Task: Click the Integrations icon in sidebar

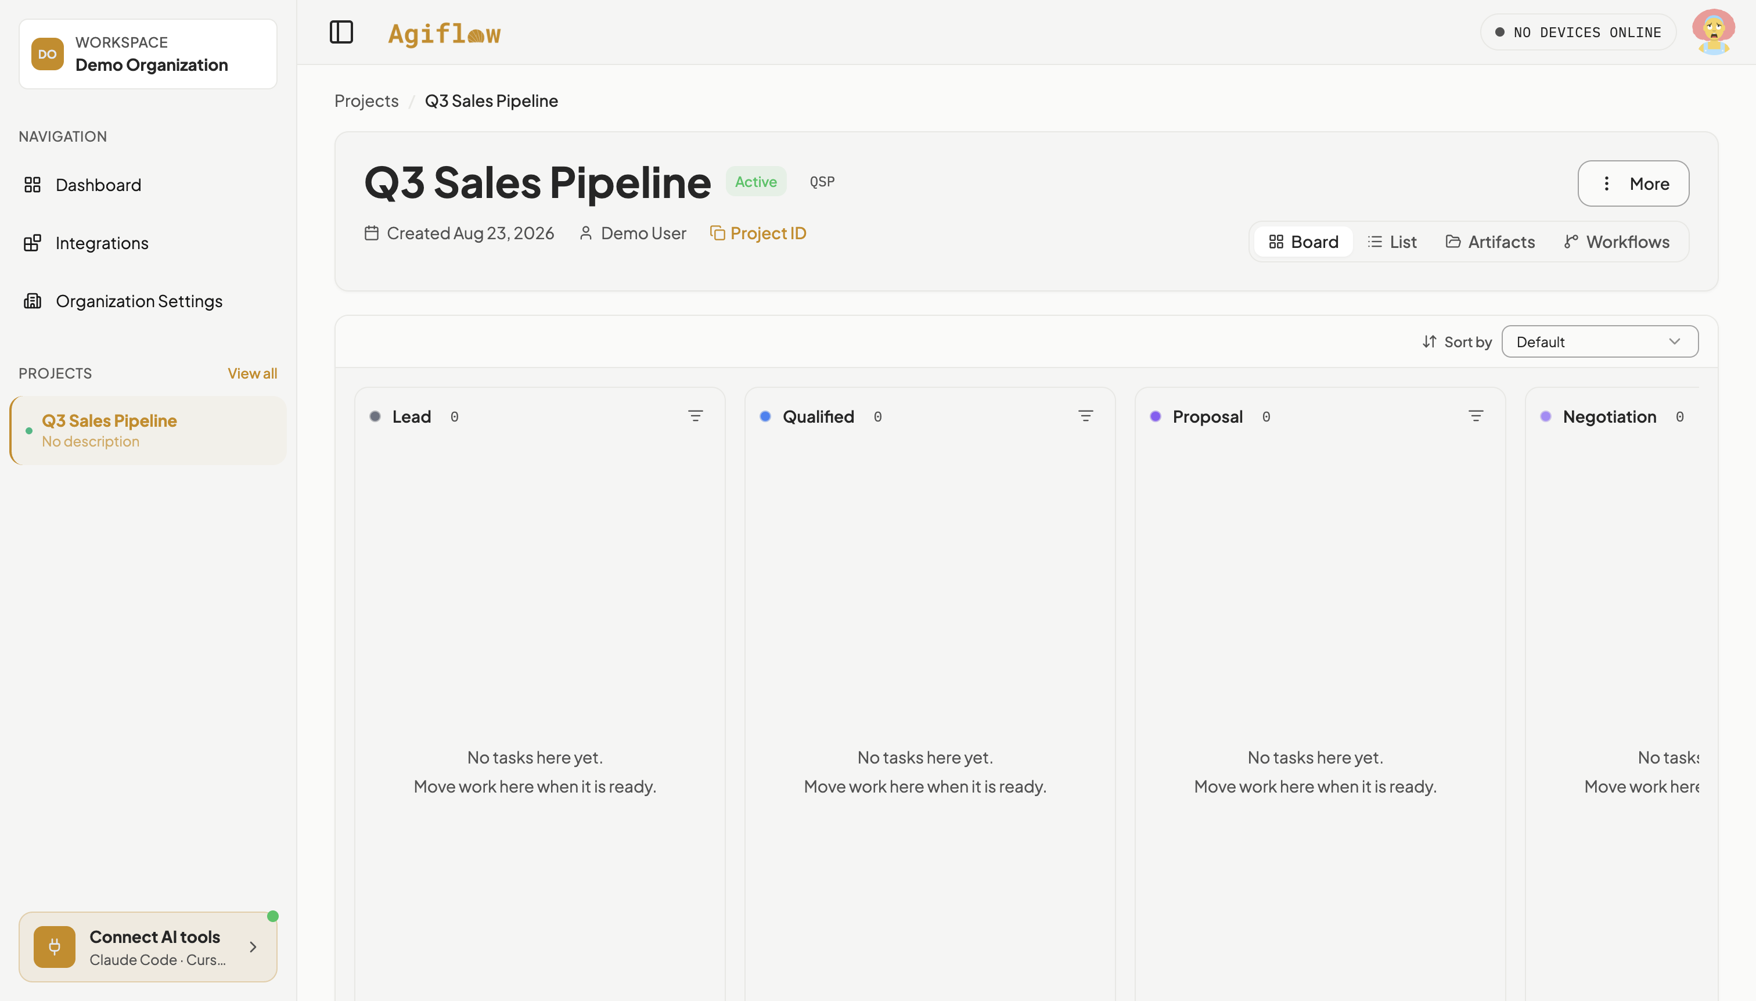Action: 33,243
